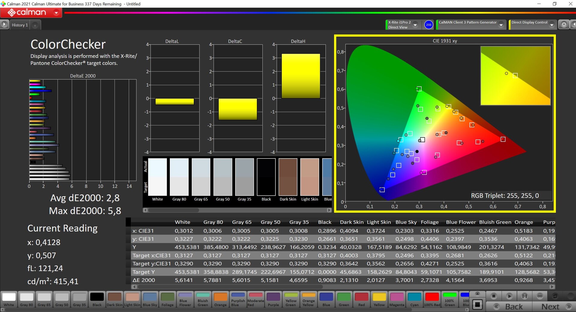
Task: Click right arrow of the swatch comparison scrollbar
Action: tap(329, 210)
